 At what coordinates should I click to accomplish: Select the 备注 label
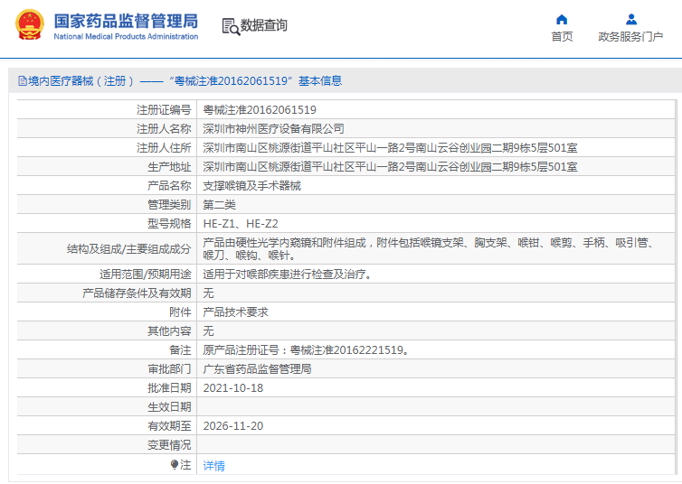pos(180,350)
